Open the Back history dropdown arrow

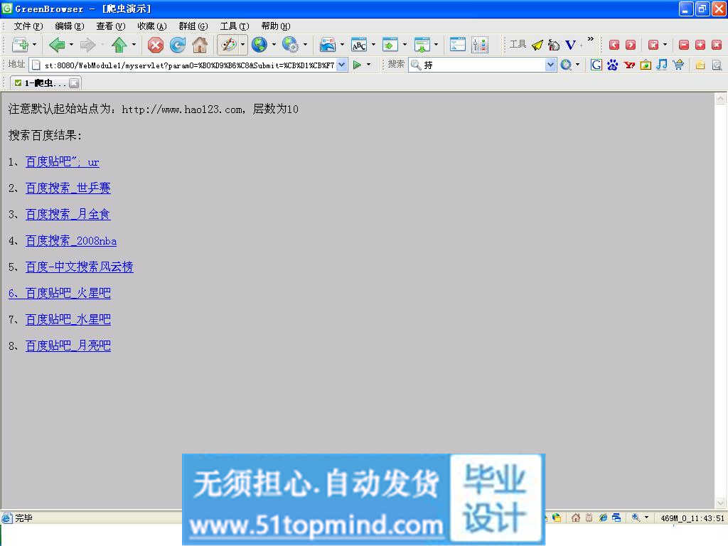(x=71, y=45)
